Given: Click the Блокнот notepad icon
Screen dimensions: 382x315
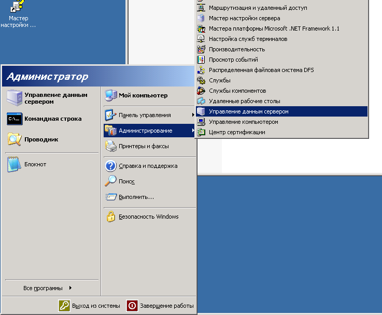Looking at the screenshot, I should tap(14, 164).
